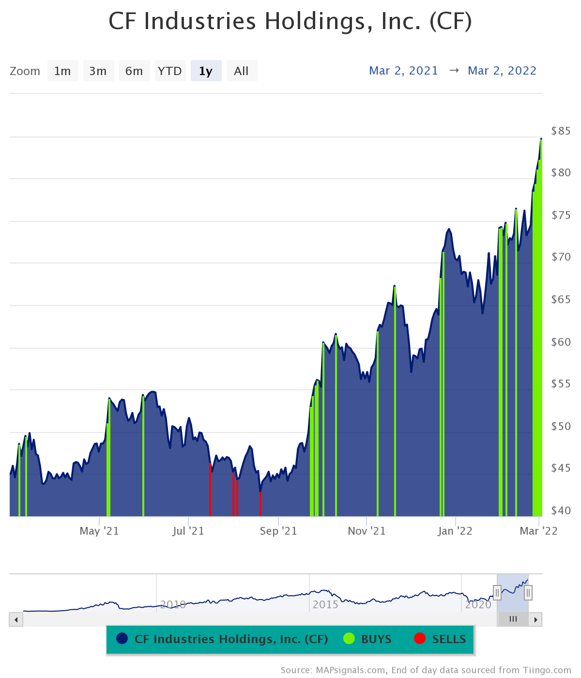Click the navigator scrollbar thumb

point(513,619)
